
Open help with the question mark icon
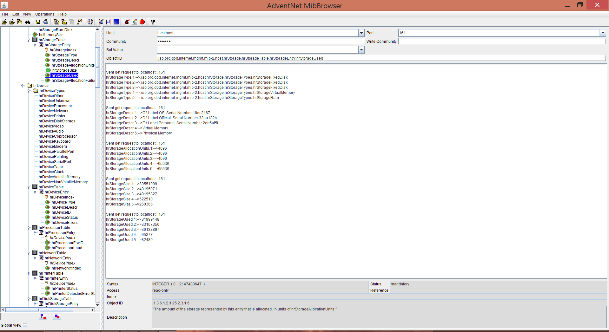click(153, 22)
